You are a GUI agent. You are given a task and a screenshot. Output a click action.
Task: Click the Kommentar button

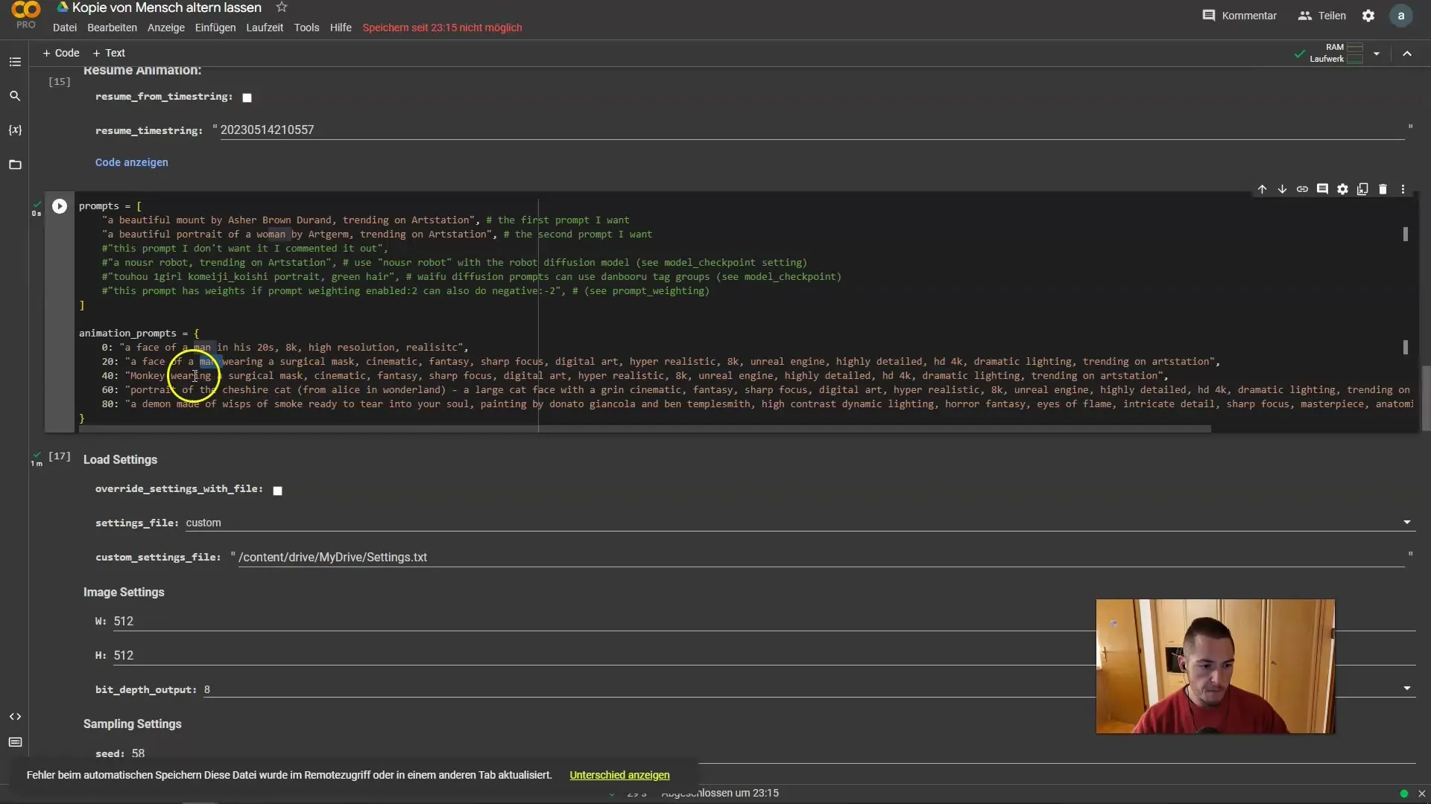[1239, 16]
